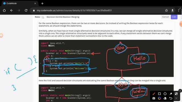The image size is (182, 102).
Task: Open a new browser tab
Action: click(x=42, y=3)
